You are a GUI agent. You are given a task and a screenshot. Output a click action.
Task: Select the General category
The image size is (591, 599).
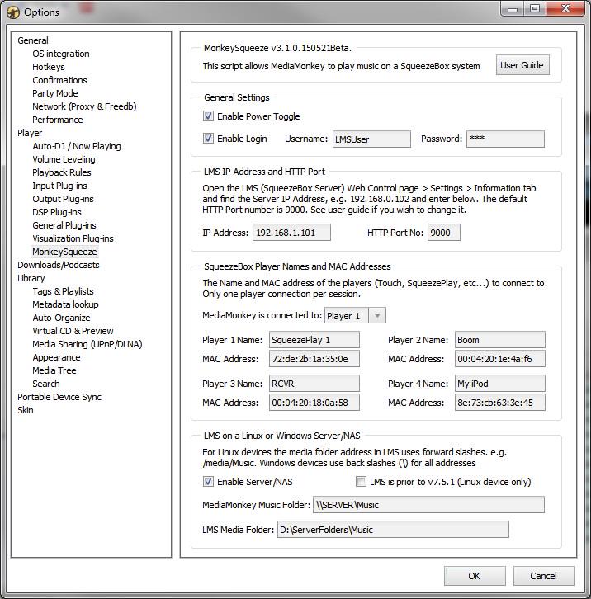[33, 40]
